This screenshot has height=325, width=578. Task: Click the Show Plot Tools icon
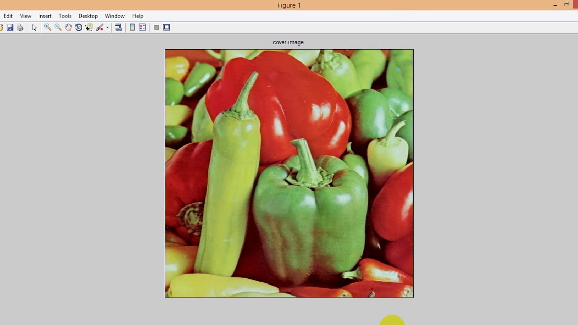167,28
